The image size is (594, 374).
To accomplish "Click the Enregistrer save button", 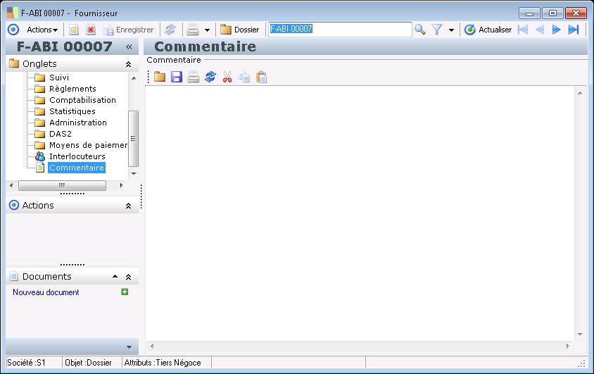I will [x=129, y=30].
